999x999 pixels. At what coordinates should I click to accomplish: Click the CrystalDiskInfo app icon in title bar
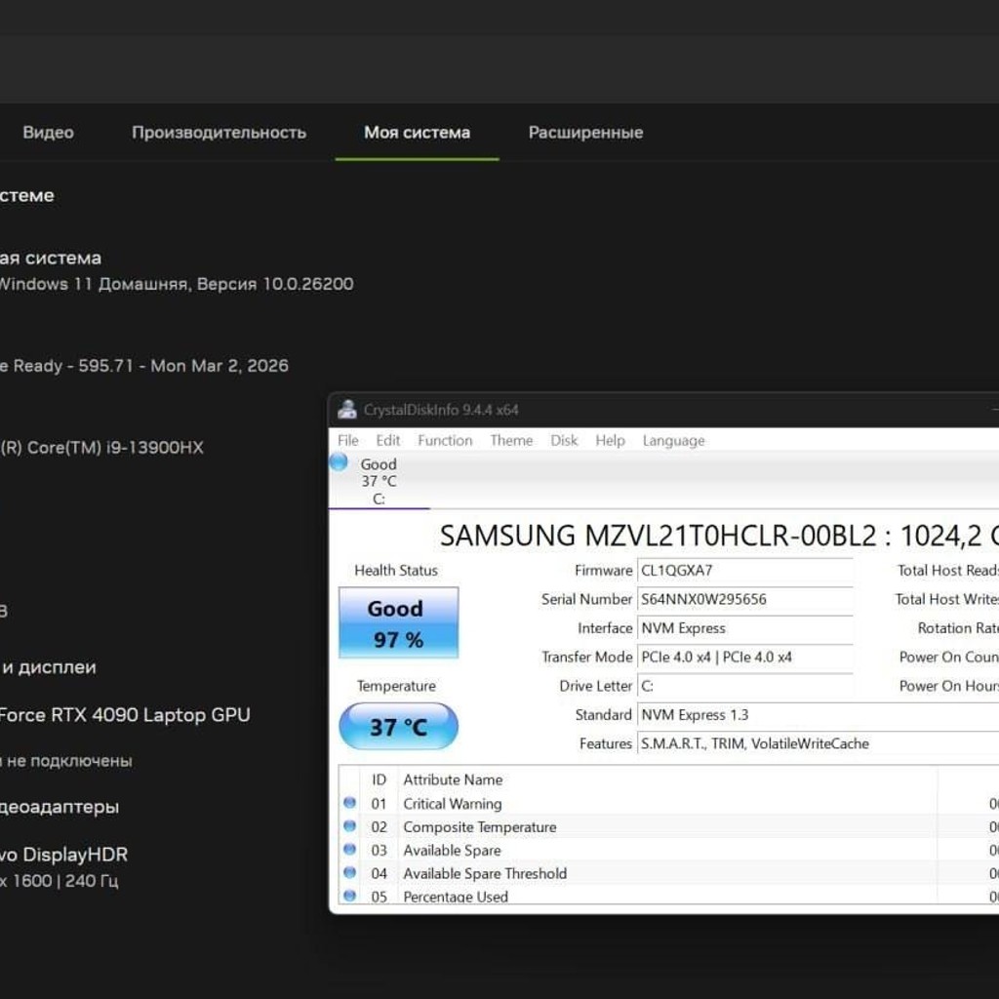(346, 409)
